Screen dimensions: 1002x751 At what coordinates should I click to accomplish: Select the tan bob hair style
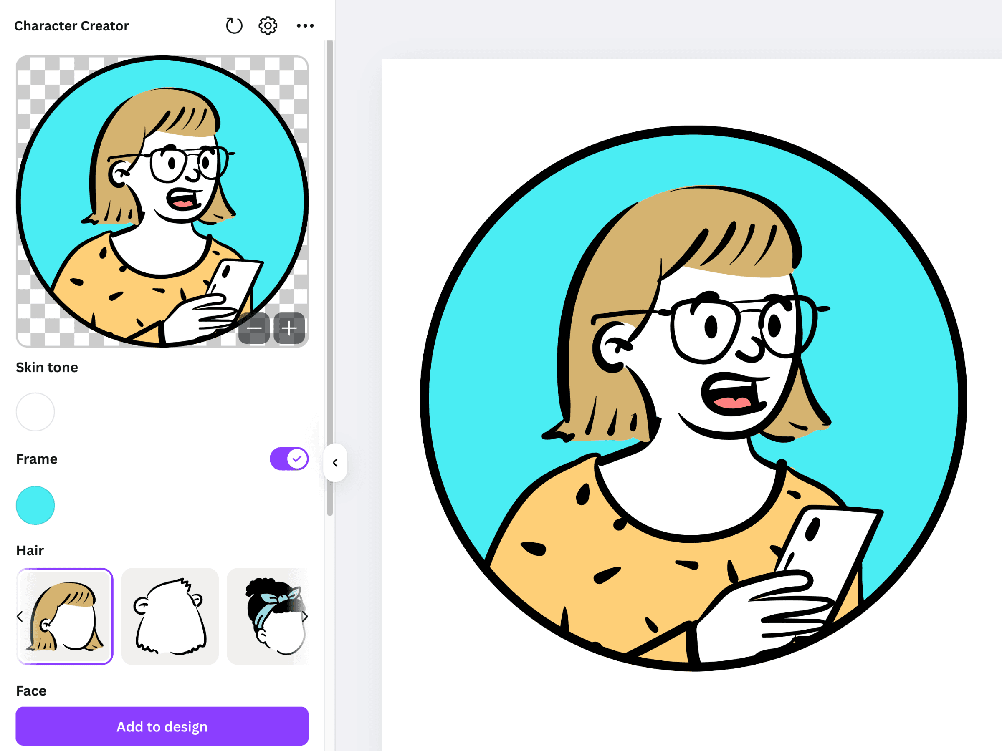click(65, 617)
